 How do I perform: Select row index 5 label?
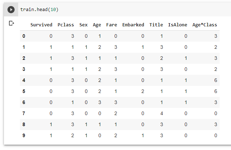(24, 91)
